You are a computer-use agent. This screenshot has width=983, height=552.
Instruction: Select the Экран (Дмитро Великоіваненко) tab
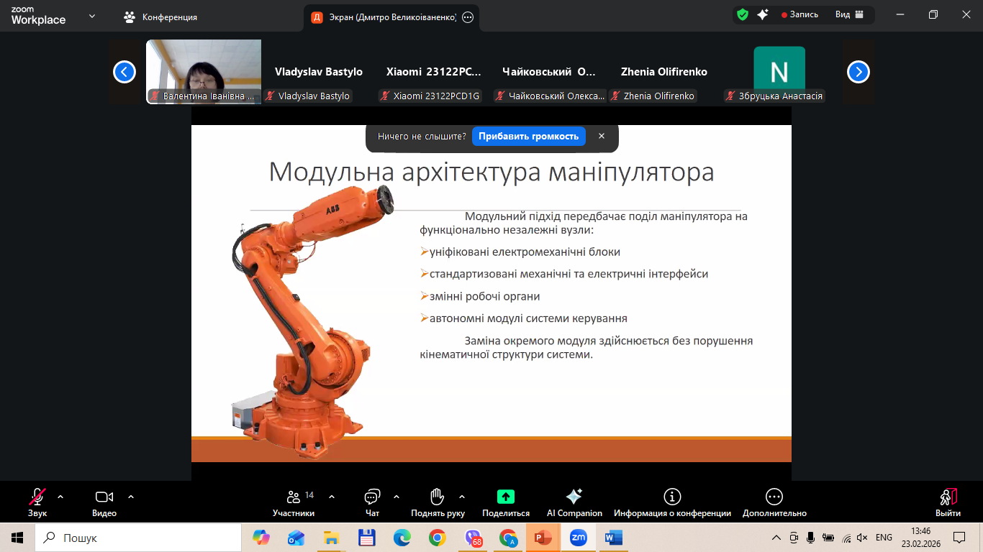pyautogui.click(x=391, y=17)
